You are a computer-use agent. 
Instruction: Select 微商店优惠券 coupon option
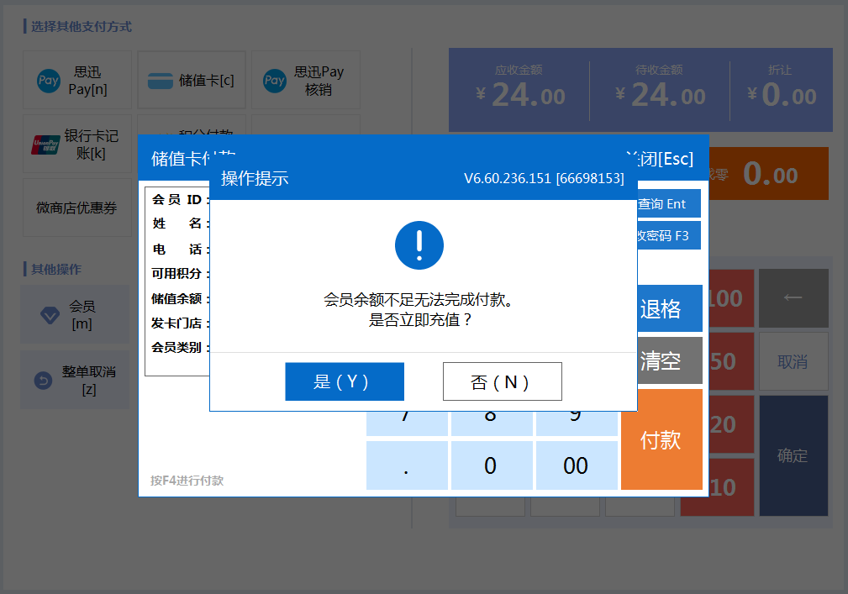coord(77,208)
